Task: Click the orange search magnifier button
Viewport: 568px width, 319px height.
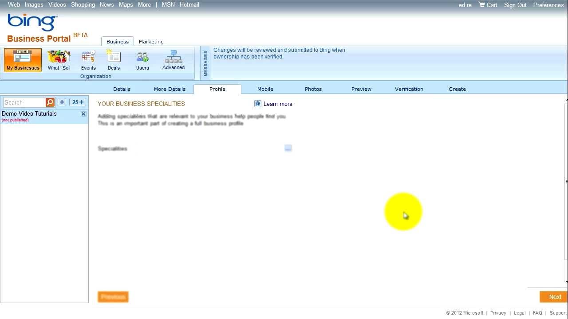Action: click(x=50, y=102)
